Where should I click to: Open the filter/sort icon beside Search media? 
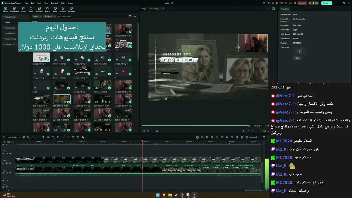(130, 16)
